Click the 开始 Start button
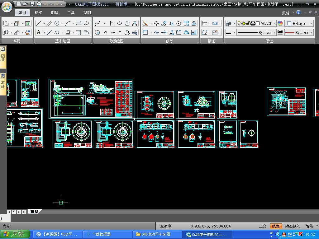The height and width of the screenshot is (239, 319). [x=15, y=234]
